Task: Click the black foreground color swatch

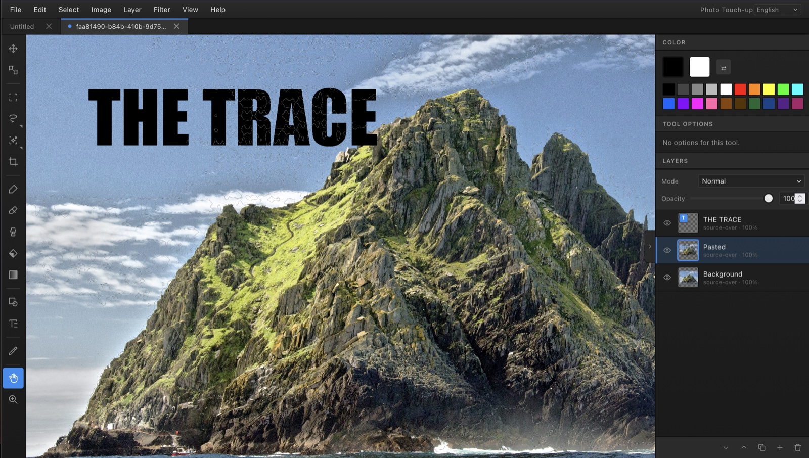Action: coord(673,67)
